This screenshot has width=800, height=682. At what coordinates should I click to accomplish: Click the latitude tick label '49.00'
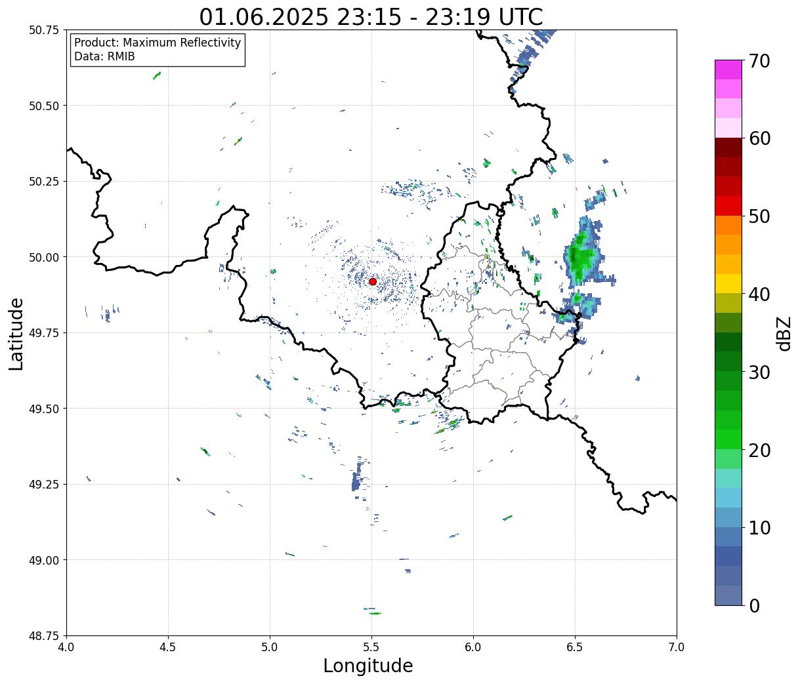point(44,560)
